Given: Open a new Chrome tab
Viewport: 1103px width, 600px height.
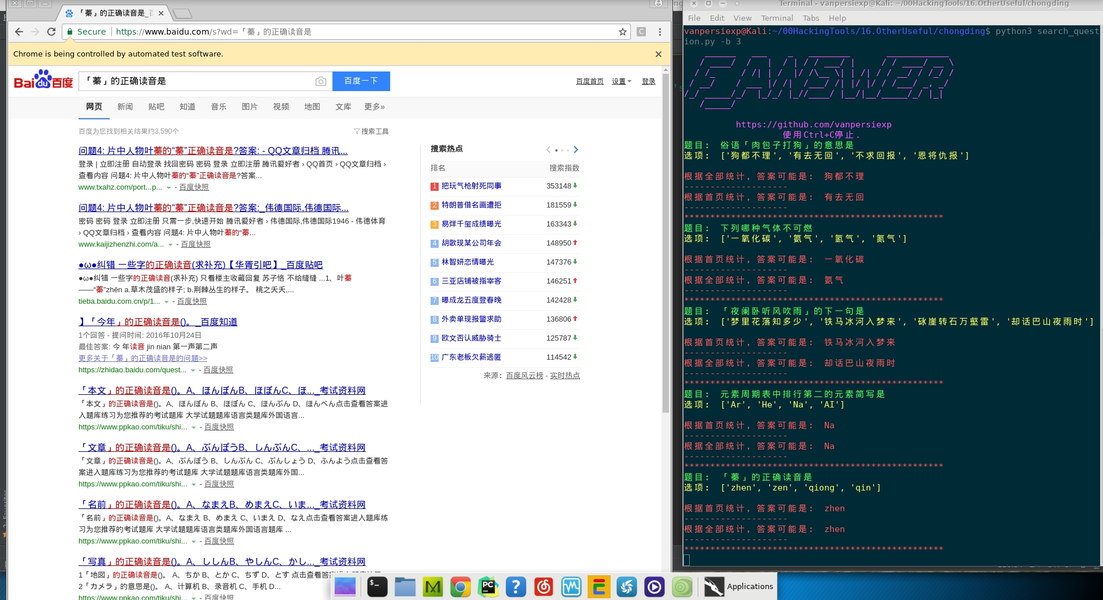Looking at the screenshot, I should tap(182, 13).
